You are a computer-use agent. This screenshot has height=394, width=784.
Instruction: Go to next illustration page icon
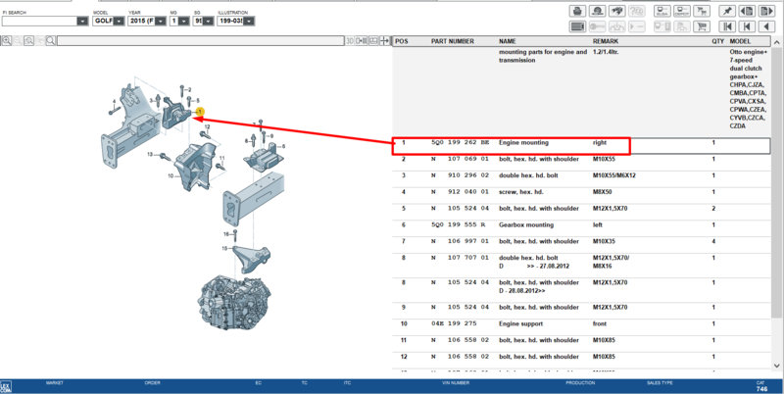point(766,11)
